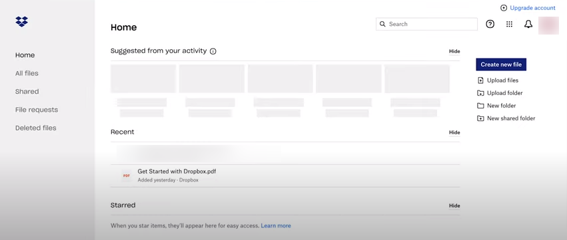Open All files in the sidebar
The height and width of the screenshot is (240, 567).
[27, 73]
